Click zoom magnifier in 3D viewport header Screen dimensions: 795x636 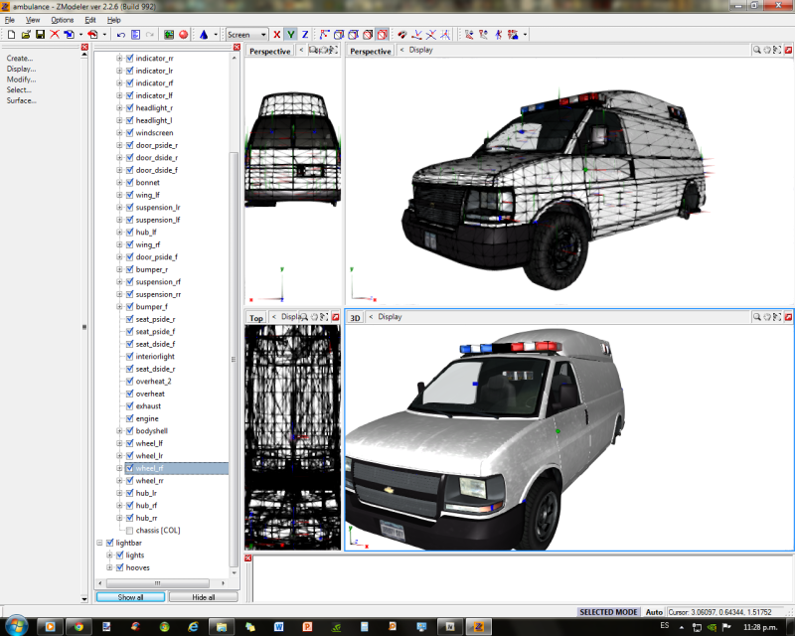pos(756,317)
